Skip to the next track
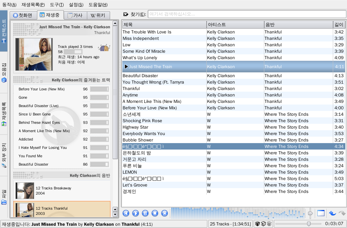The width and height of the screenshot is (347, 228). click(164, 213)
